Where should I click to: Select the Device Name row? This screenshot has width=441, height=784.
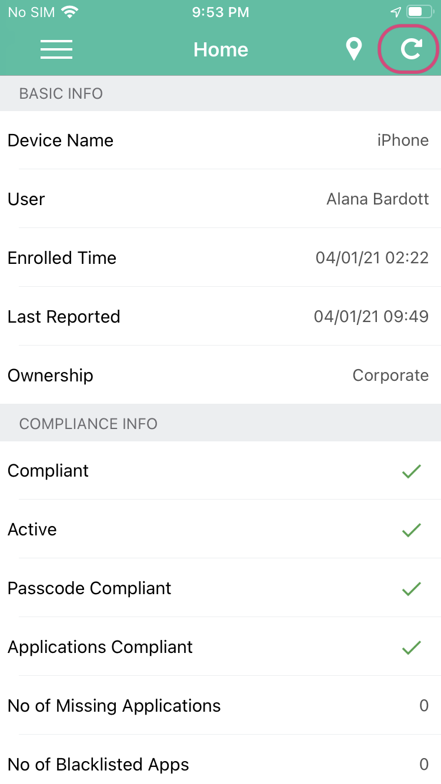pyautogui.click(x=220, y=140)
